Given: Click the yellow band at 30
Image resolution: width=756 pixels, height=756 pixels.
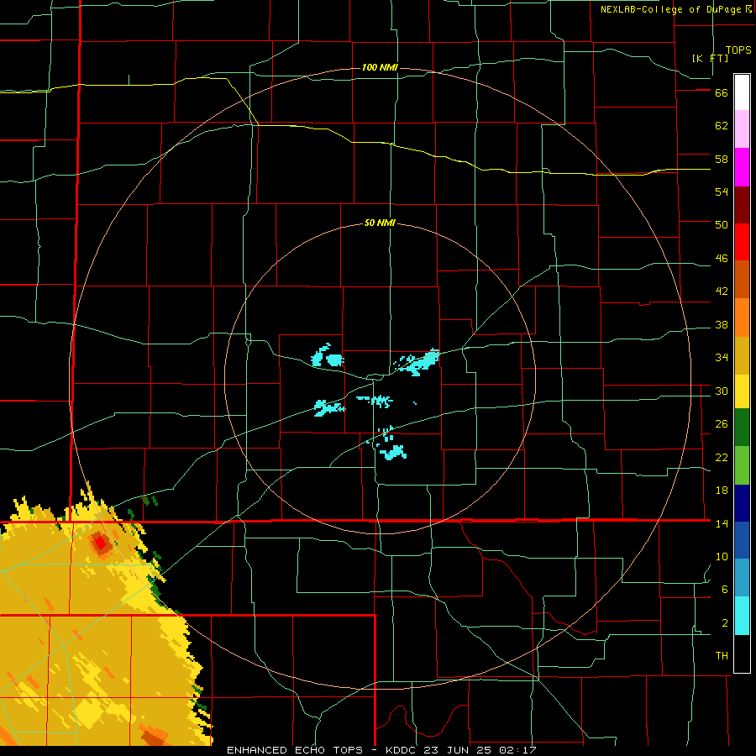Looking at the screenshot, I should 742,391.
